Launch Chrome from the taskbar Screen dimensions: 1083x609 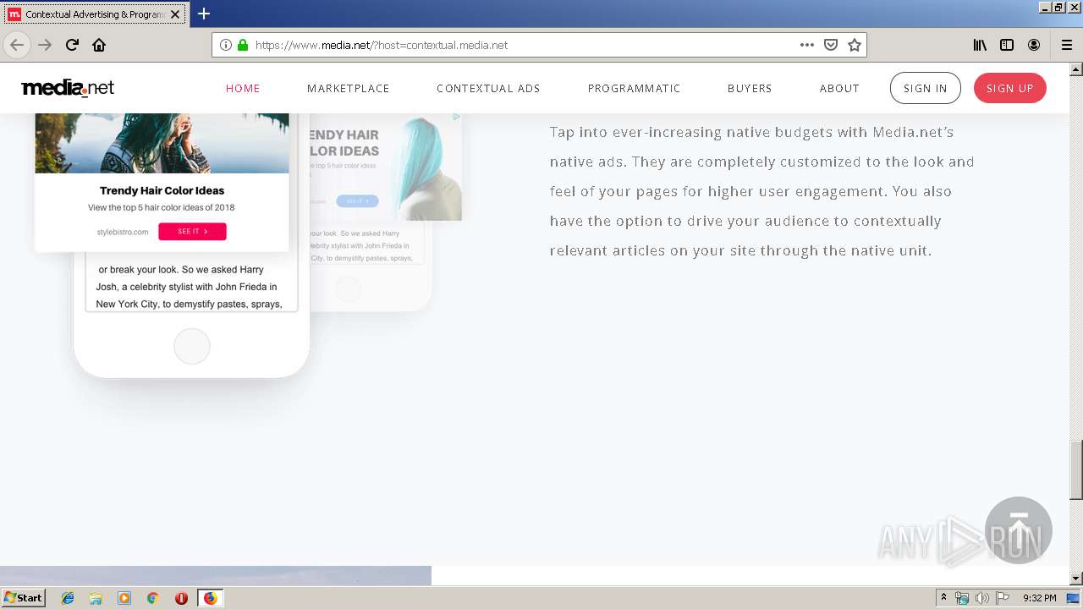pyautogui.click(x=153, y=598)
